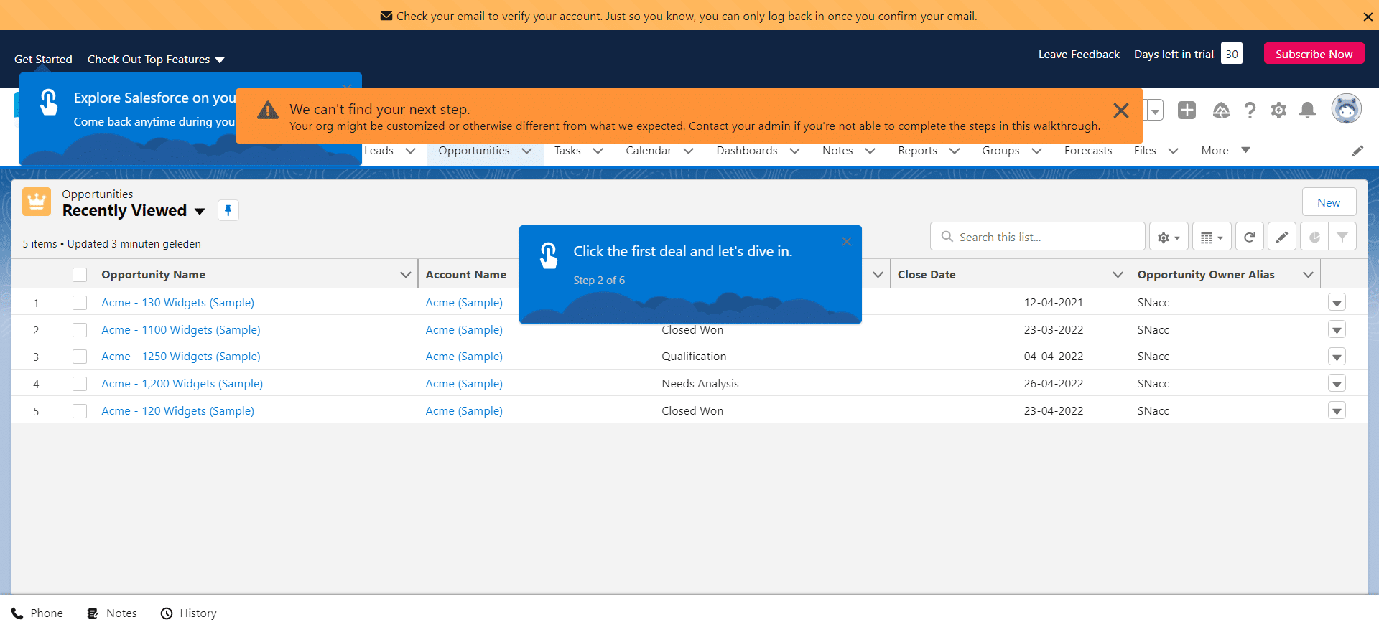Screen dimensions: 1379x630
Task: Open row actions for Acme - 130 Widgets
Action: point(1337,303)
